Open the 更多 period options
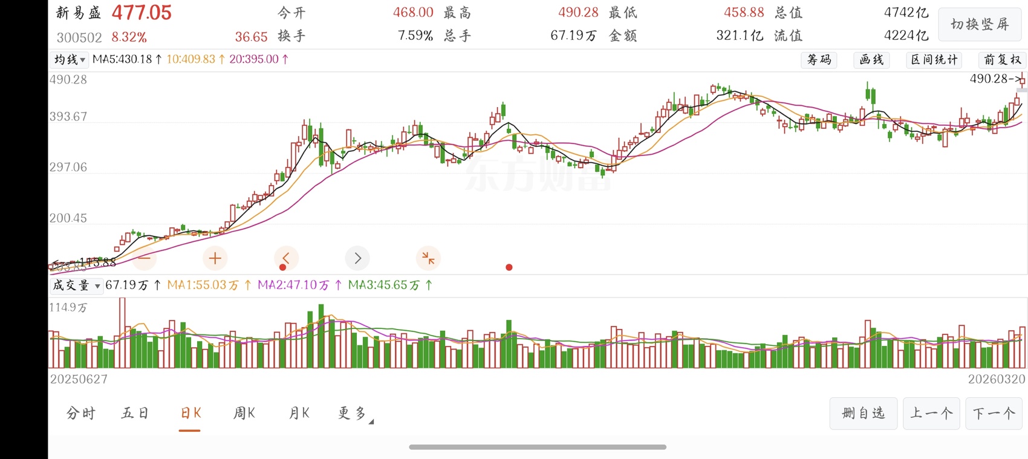This screenshot has width=1028, height=459. coord(354,414)
